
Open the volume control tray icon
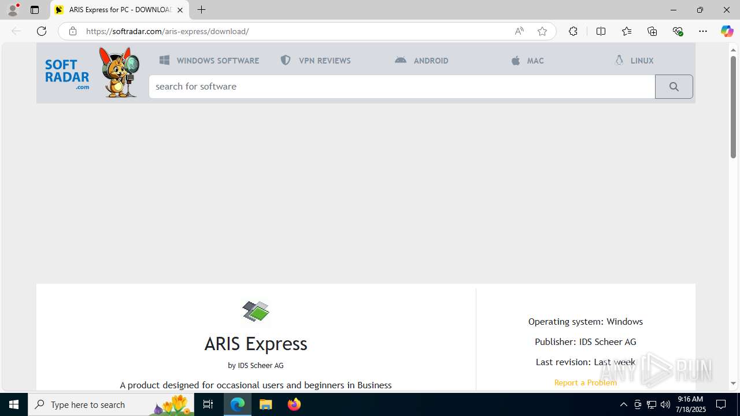(665, 404)
